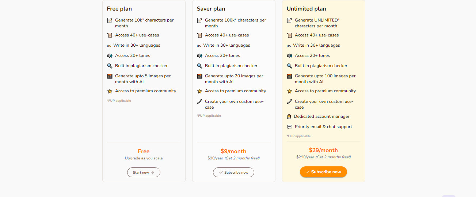This screenshot has width=476, height=197.
Task: Click Unlimited plan wrench custom use-case icon
Action: 289,102
